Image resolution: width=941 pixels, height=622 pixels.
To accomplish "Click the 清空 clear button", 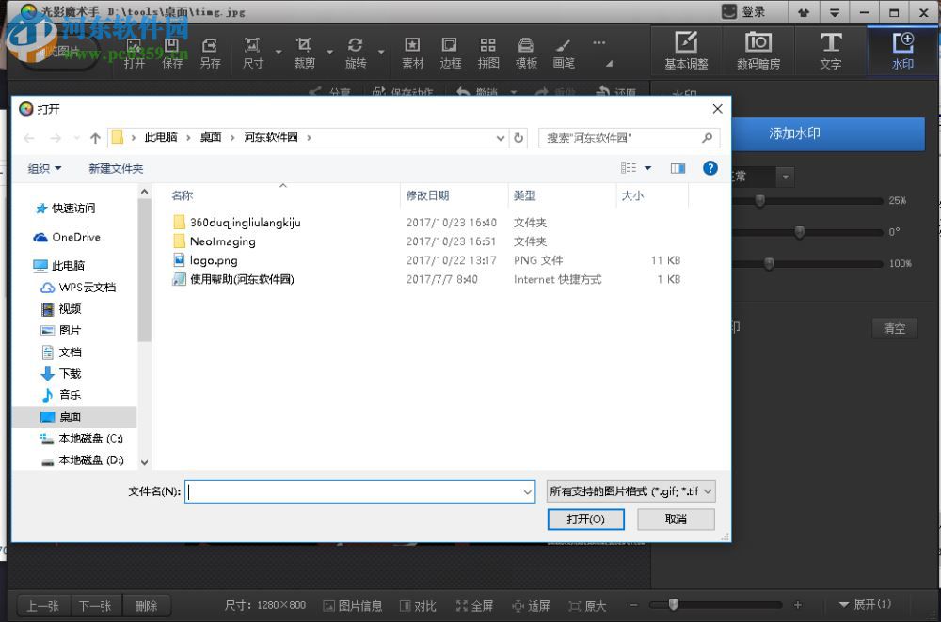I will click(893, 328).
